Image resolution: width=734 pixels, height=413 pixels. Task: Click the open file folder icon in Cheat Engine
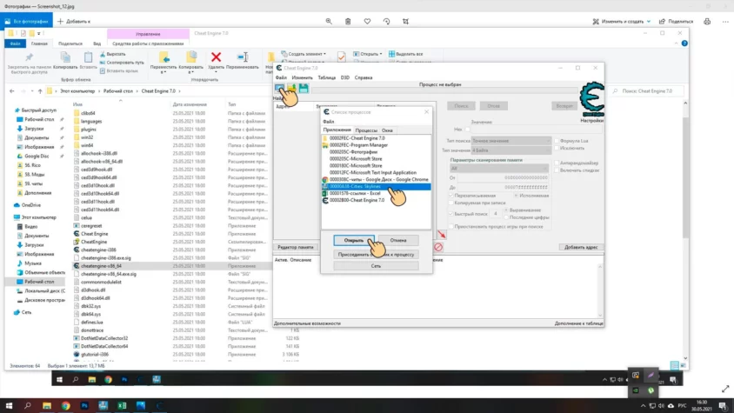tap(291, 88)
